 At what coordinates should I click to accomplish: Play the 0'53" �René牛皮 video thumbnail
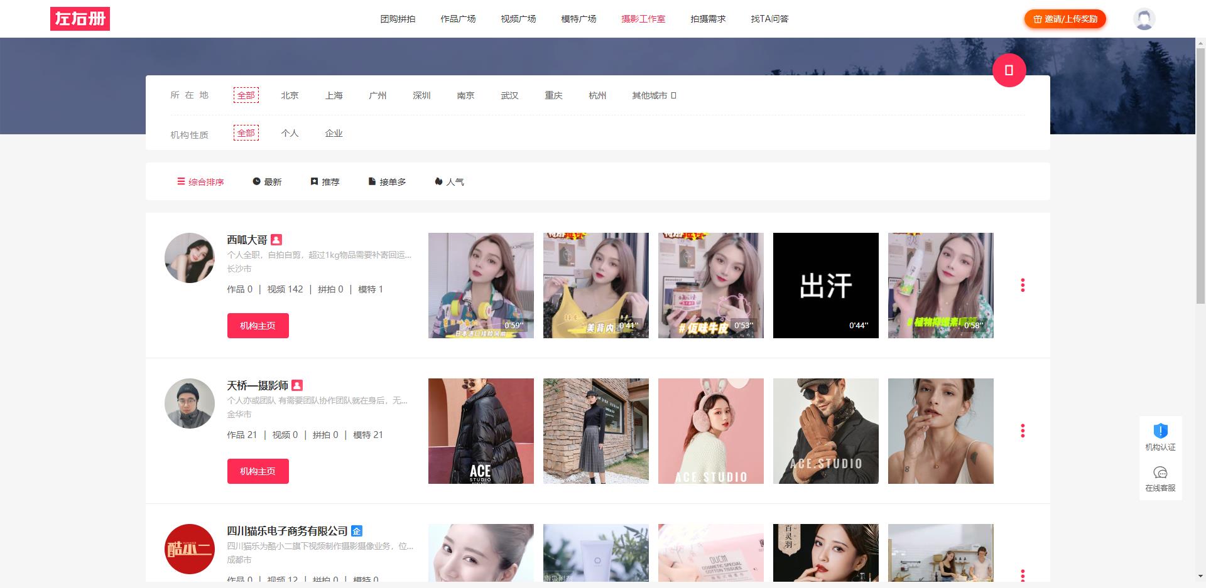coord(711,286)
